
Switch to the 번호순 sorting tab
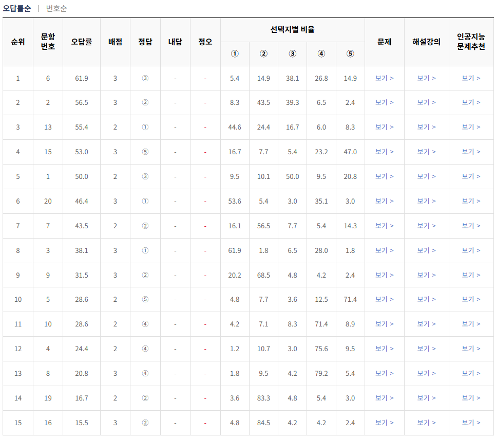click(58, 8)
